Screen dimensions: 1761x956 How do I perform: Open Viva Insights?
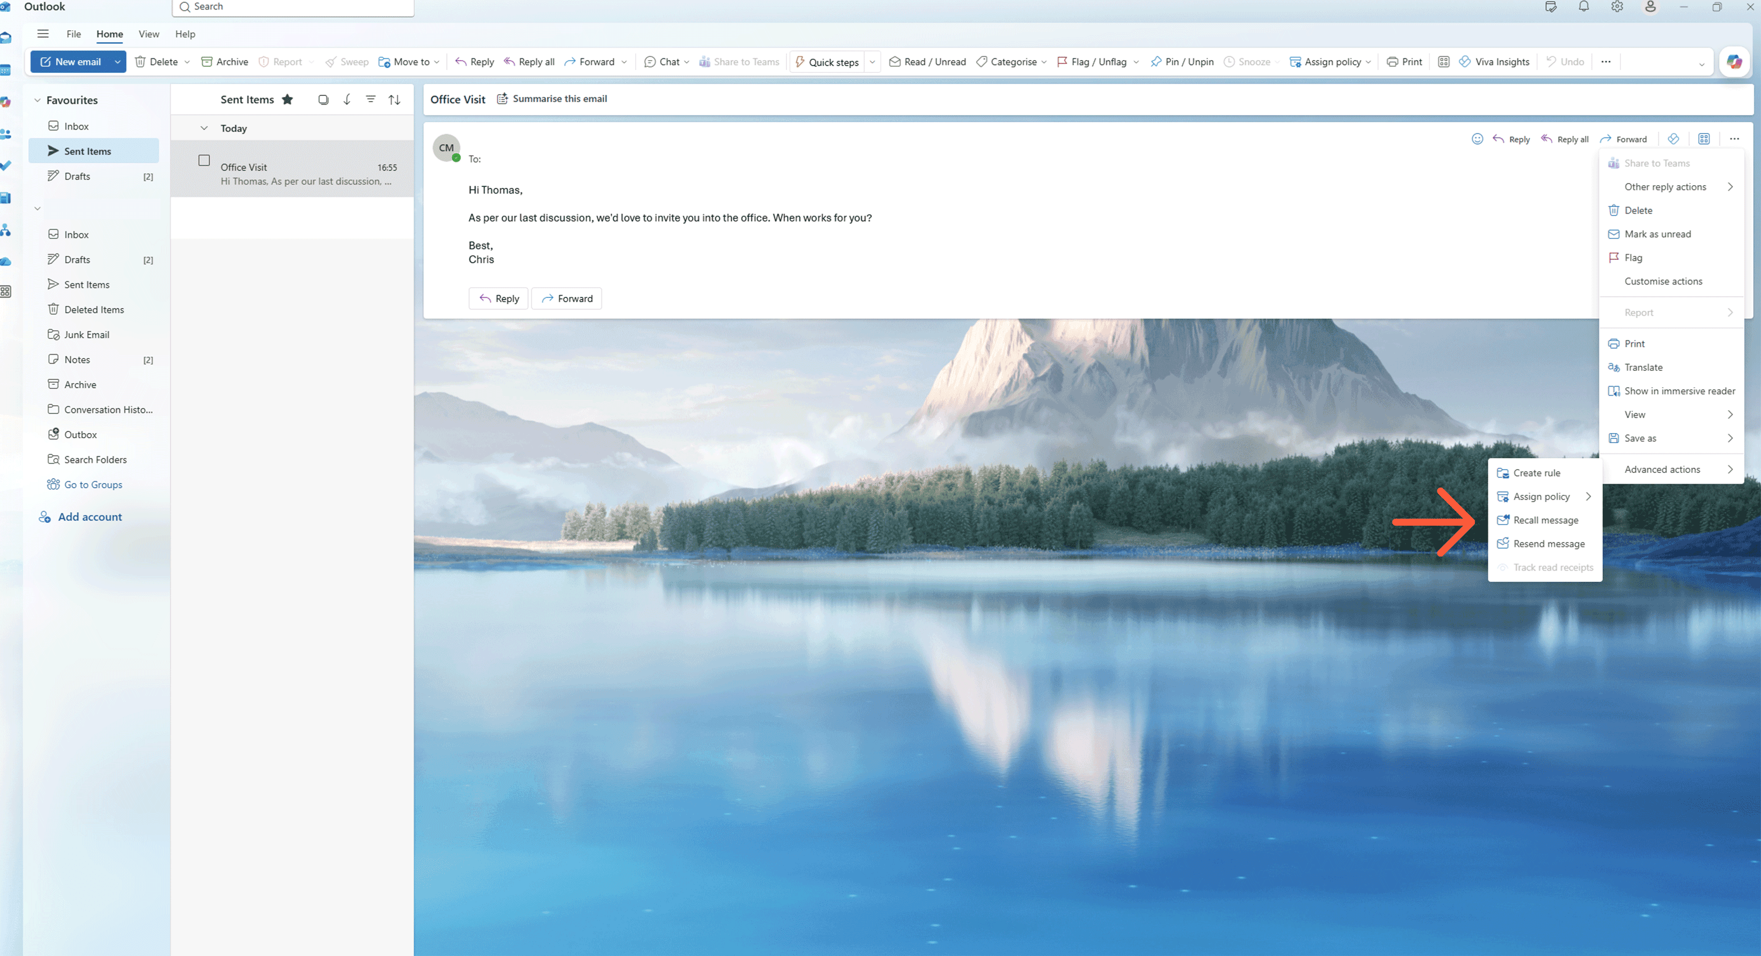[x=1495, y=62]
